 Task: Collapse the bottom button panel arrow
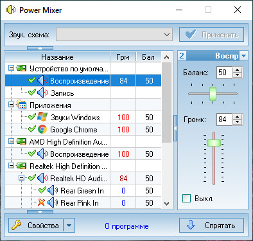(40, 212)
